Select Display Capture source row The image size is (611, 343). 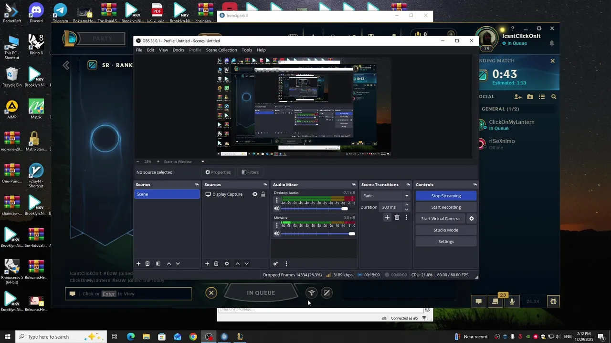(x=235, y=194)
